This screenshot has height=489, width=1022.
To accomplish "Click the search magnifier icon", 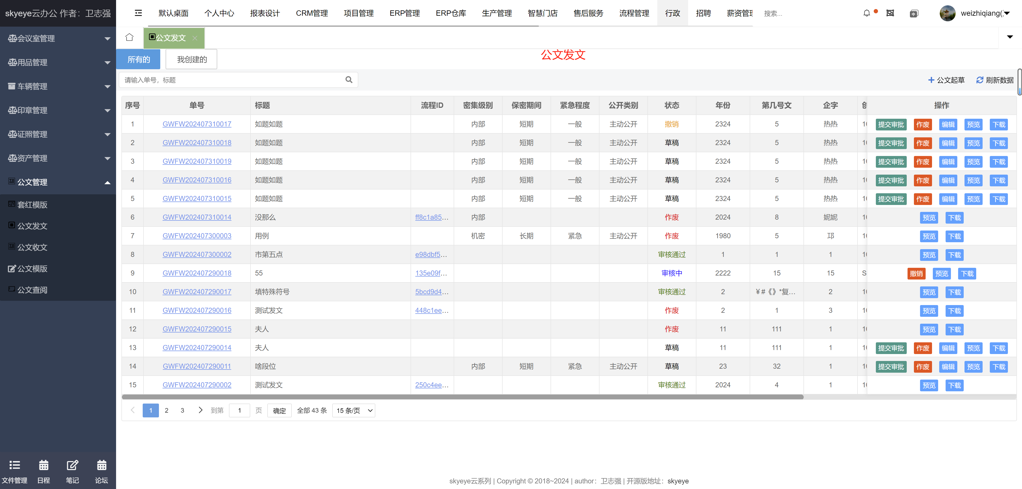I will pos(349,80).
